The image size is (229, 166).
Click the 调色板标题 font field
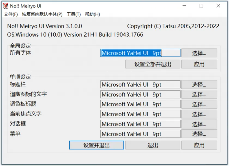(x=140, y=104)
